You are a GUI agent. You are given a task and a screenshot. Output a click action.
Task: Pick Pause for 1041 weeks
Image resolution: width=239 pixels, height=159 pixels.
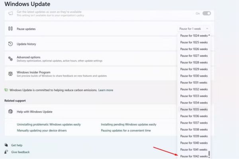click(194, 149)
